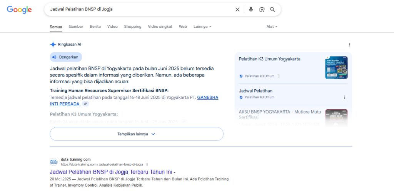
Task: Open three-dot menu for Jadwal Pelatihan source
Action: (x=344, y=97)
